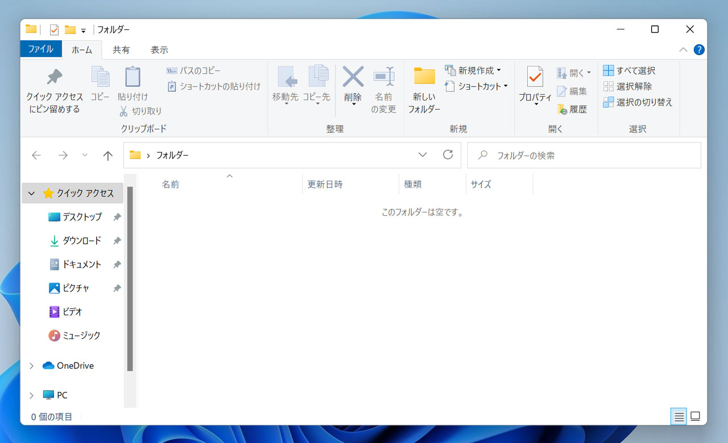The width and height of the screenshot is (728, 443).
Task: Create a folder with 新しいフォルダー
Action: coord(424,90)
